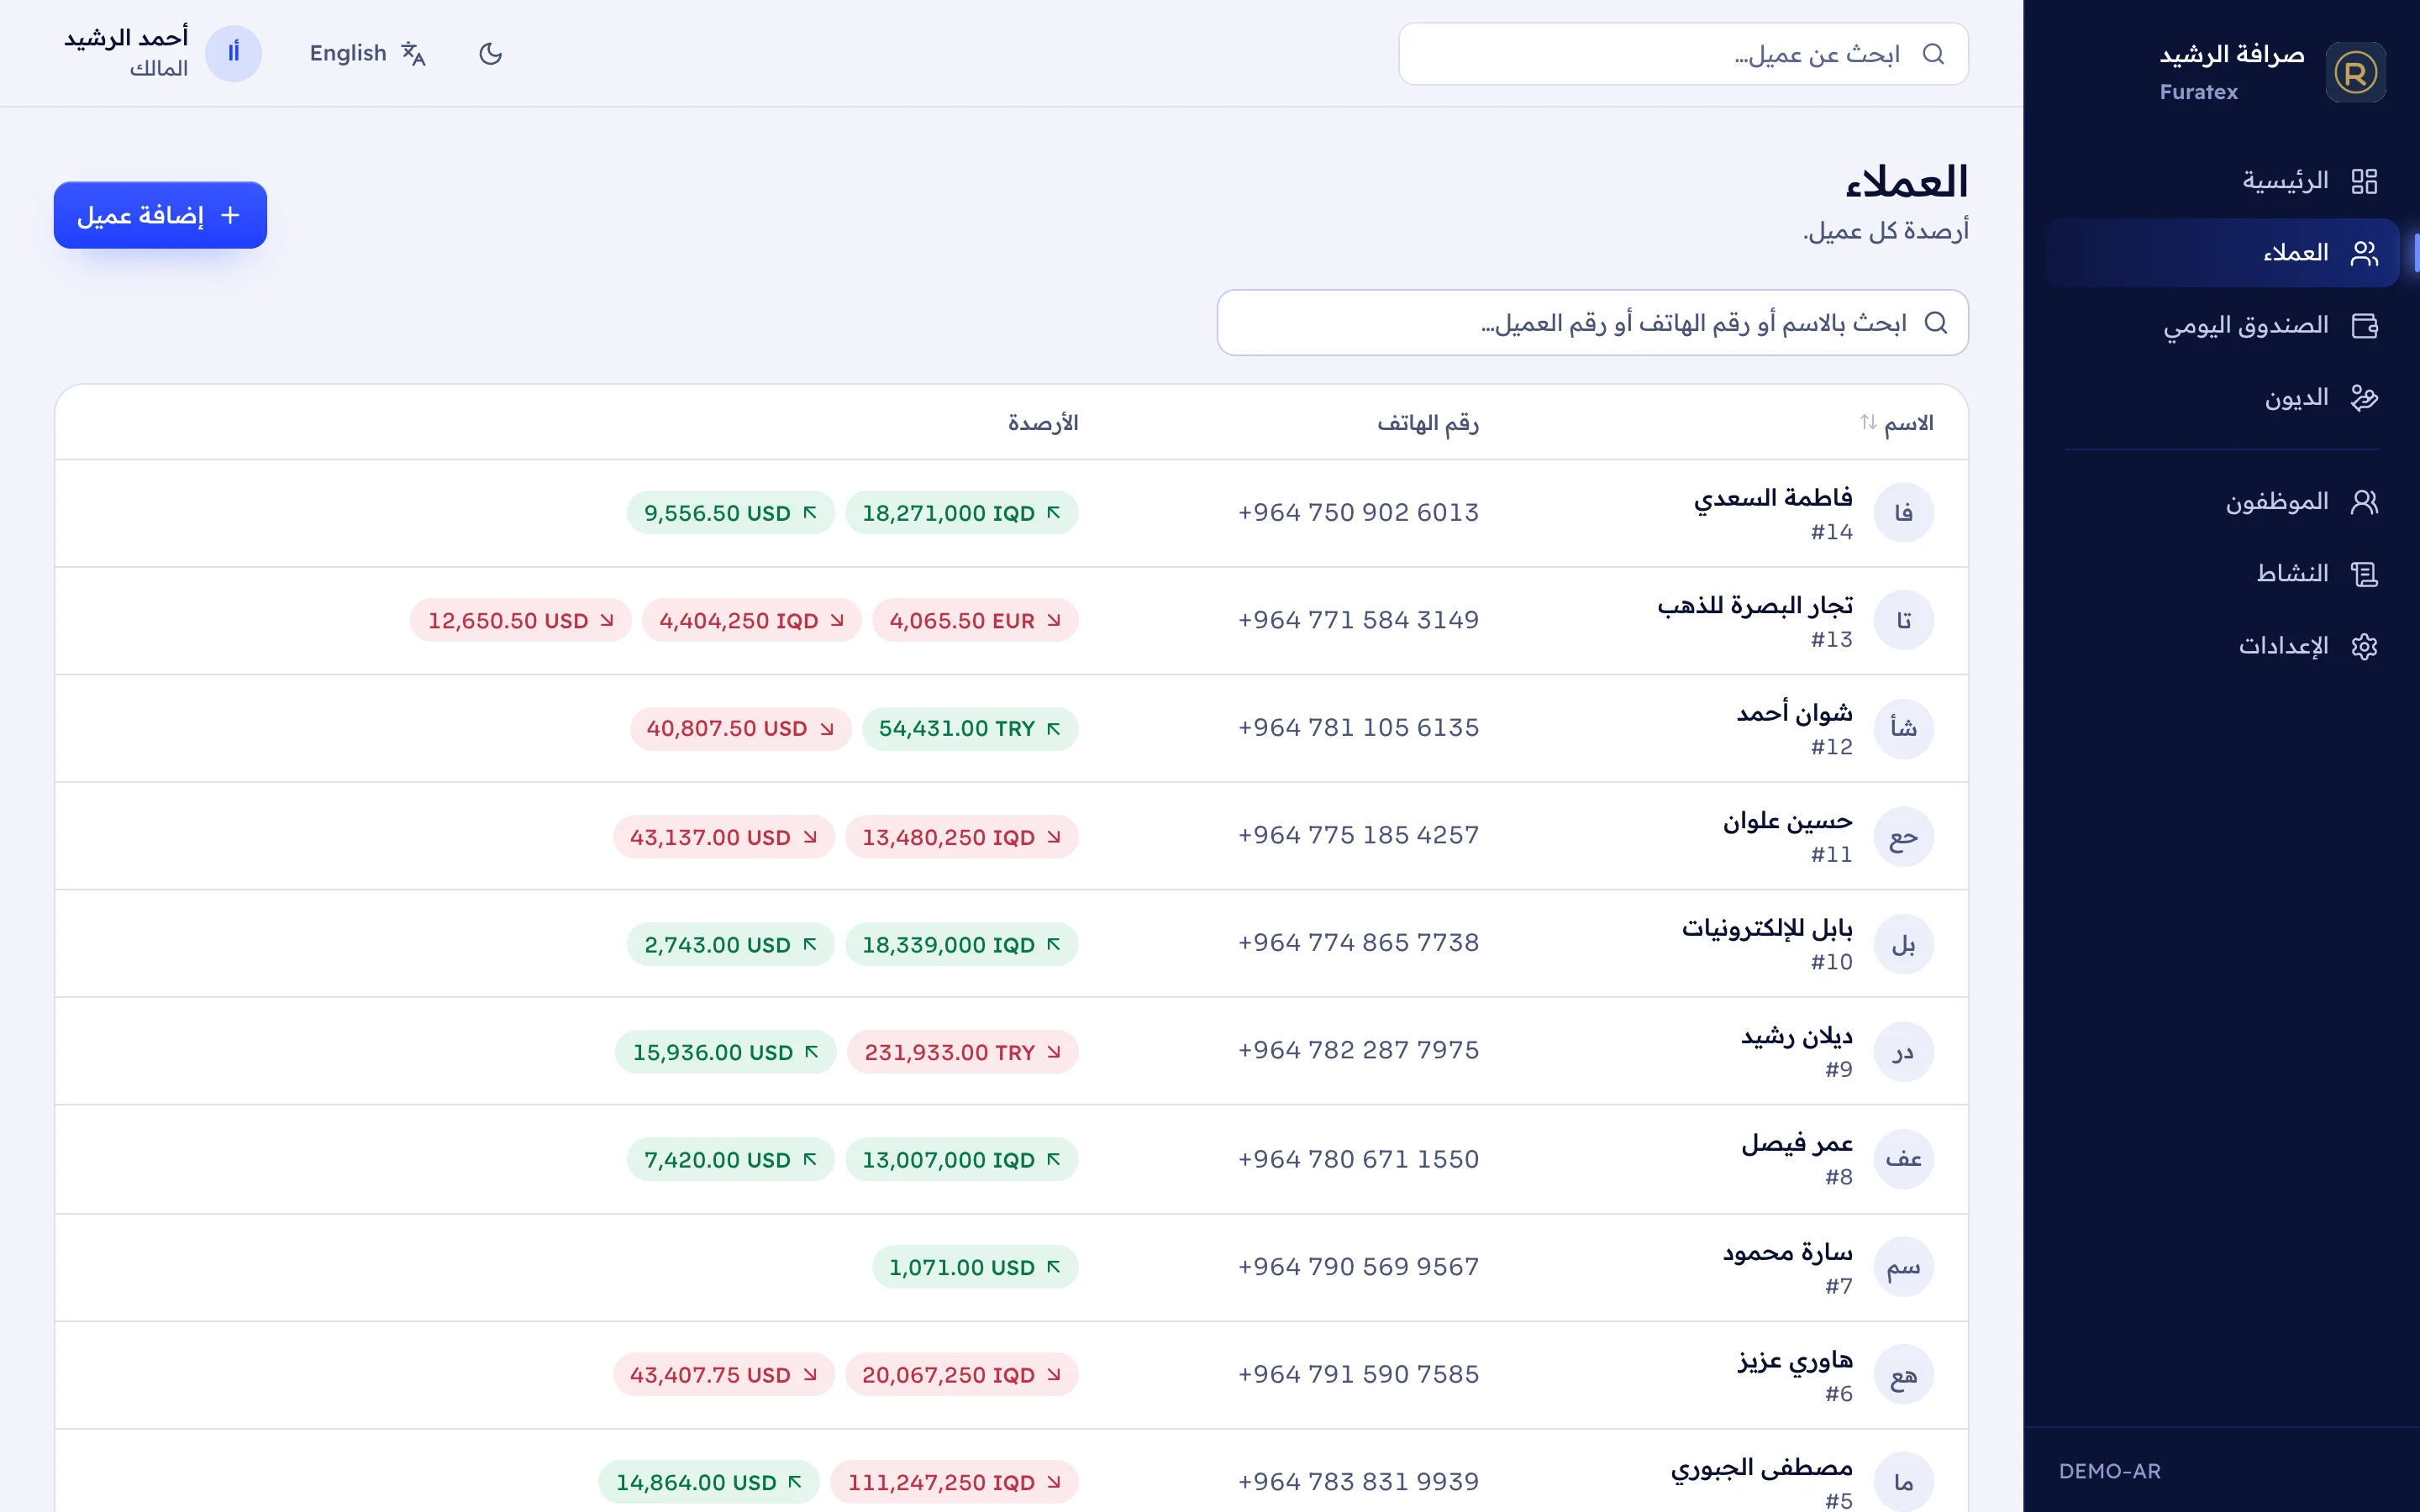Viewport: 2420px width, 1512px height.
Task: Open الديون debts page in the sidebar
Action: (2222, 398)
